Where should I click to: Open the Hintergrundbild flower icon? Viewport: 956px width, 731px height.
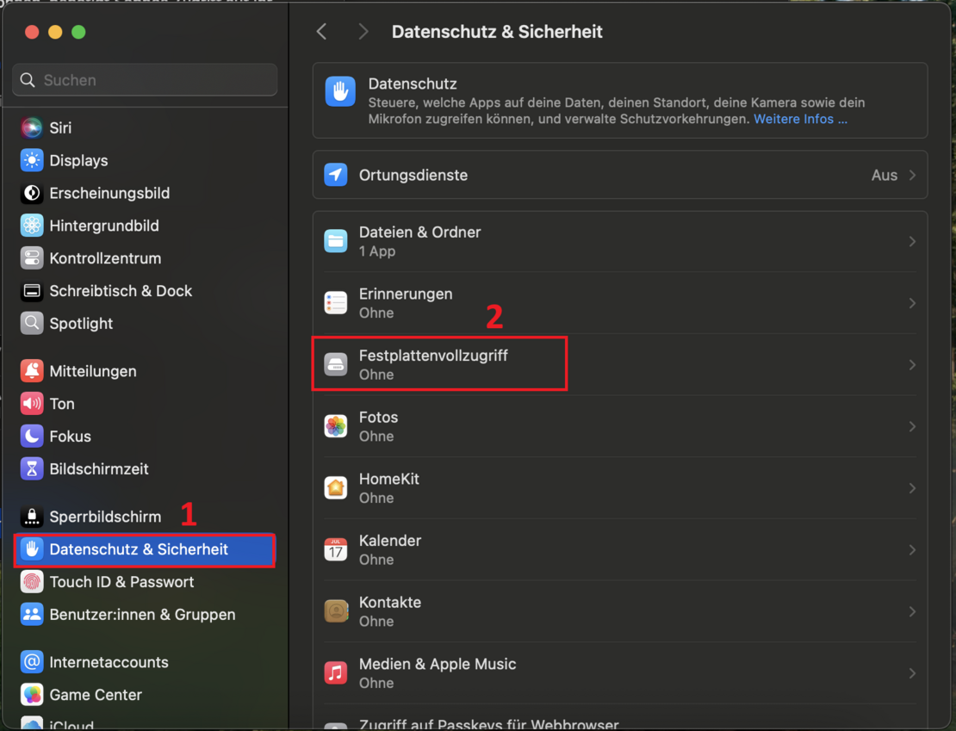(32, 226)
